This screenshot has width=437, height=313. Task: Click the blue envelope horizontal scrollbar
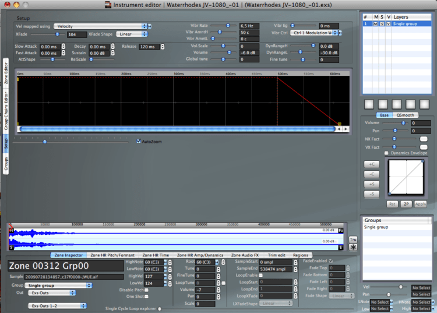[x=177, y=129]
